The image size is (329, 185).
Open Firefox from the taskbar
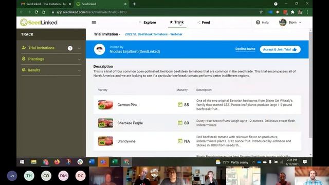click(x=57, y=162)
